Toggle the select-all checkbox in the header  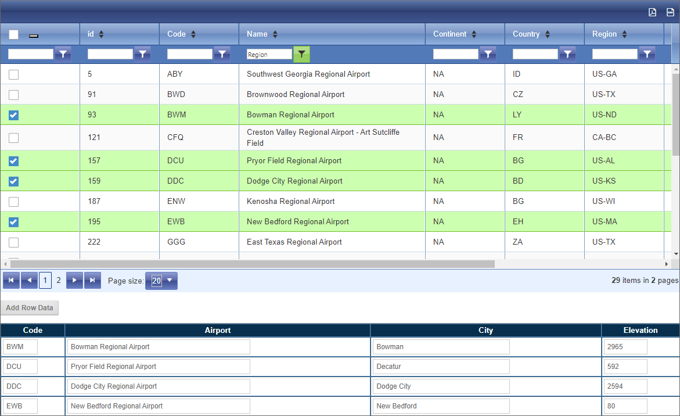click(14, 34)
